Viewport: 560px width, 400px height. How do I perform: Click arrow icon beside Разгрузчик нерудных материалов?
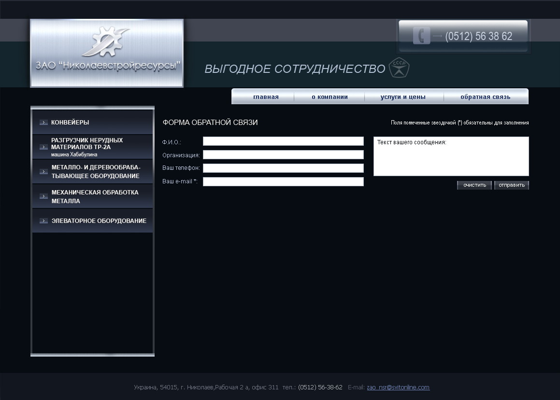coord(43,147)
